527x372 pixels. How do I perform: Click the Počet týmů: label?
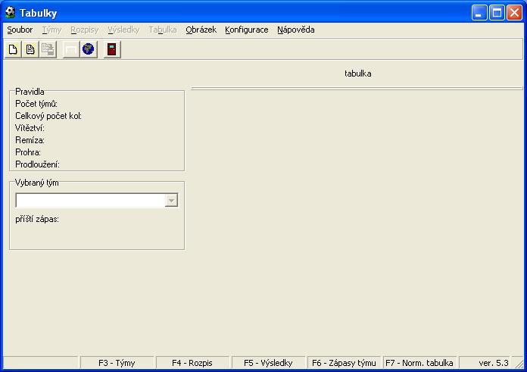click(x=36, y=104)
